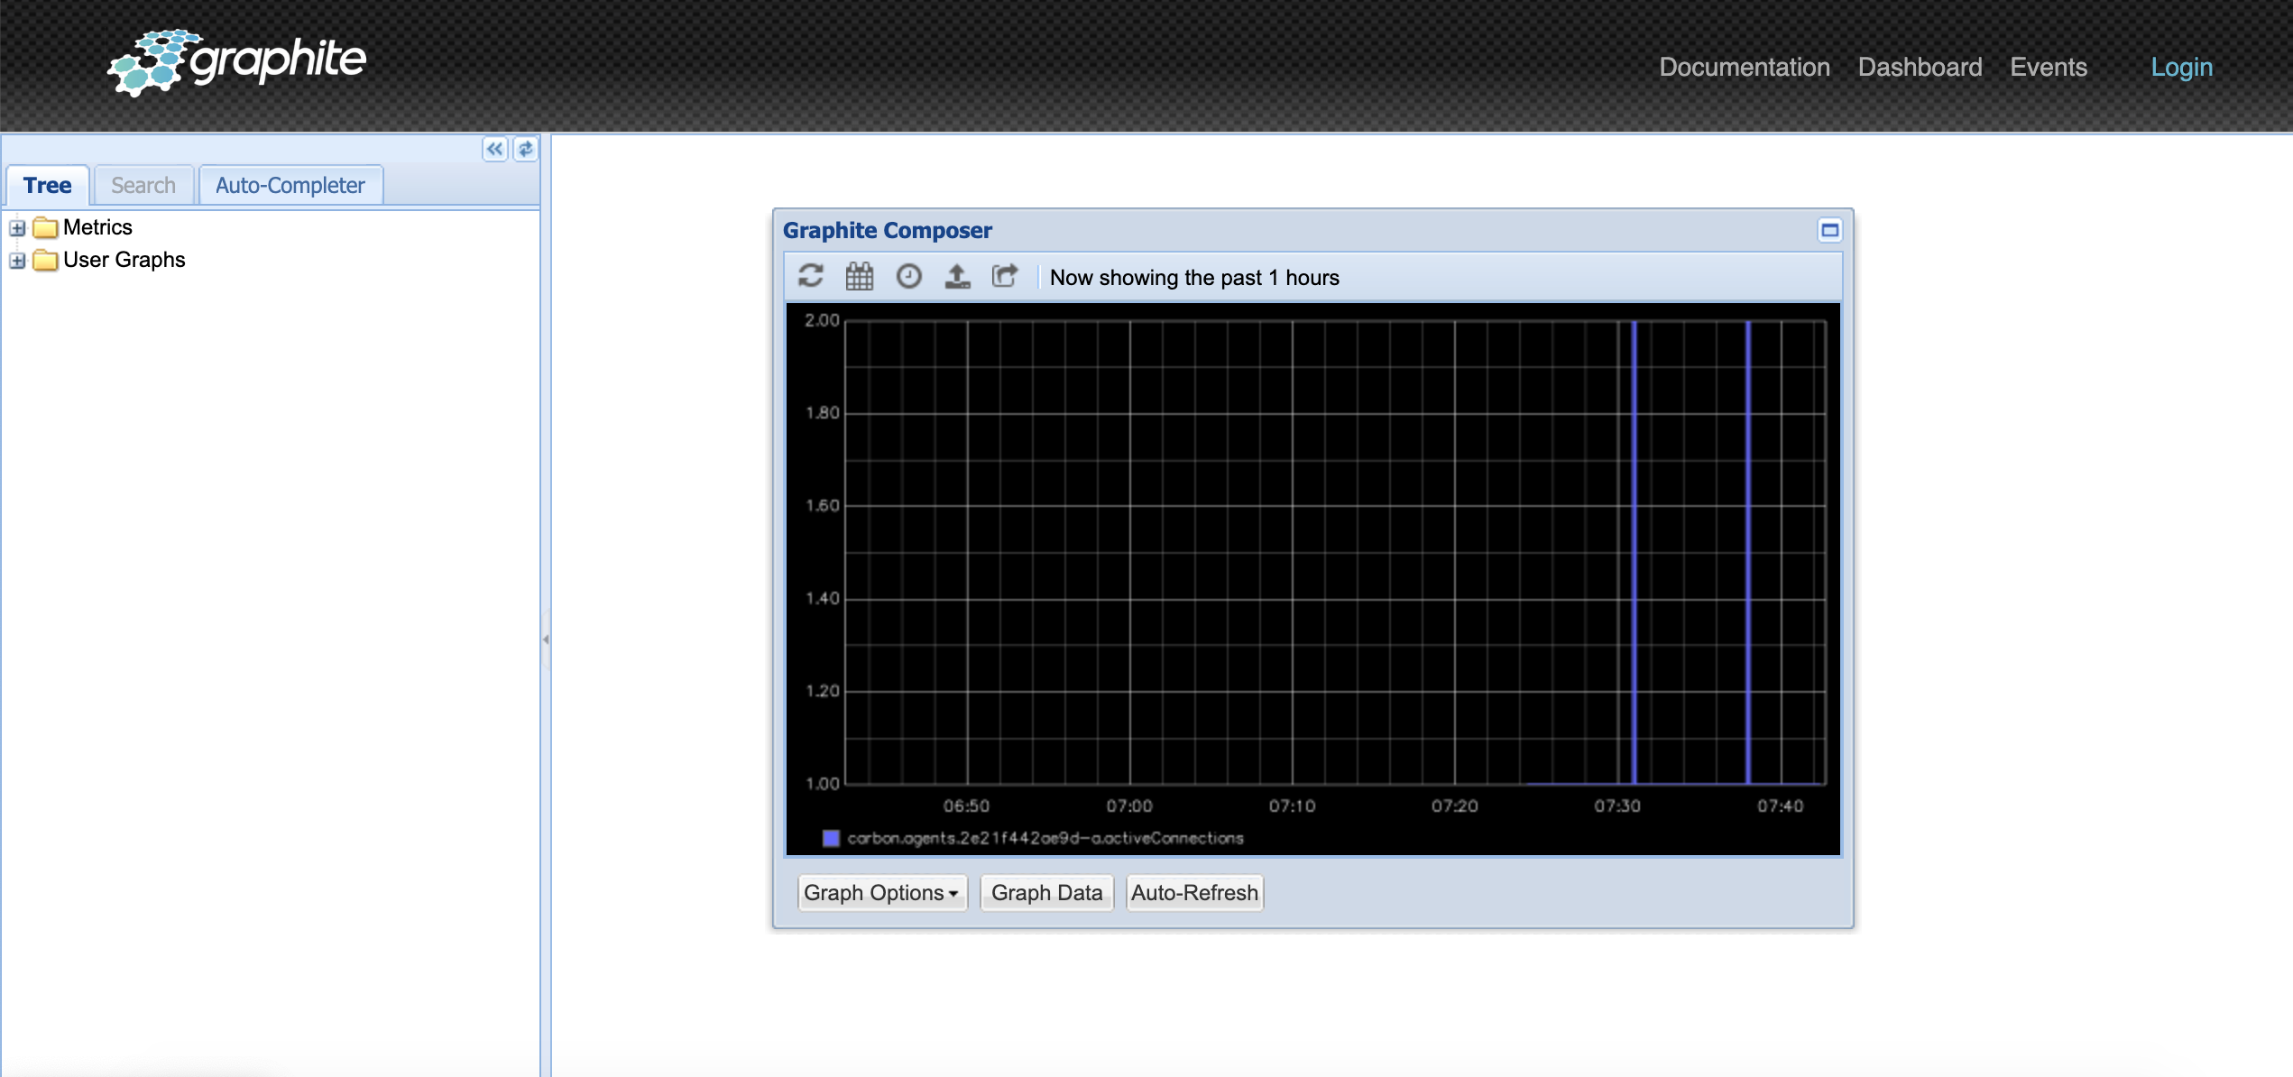The width and height of the screenshot is (2293, 1077).
Task: Open the Graph Options dropdown
Action: (x=882, y=893)
